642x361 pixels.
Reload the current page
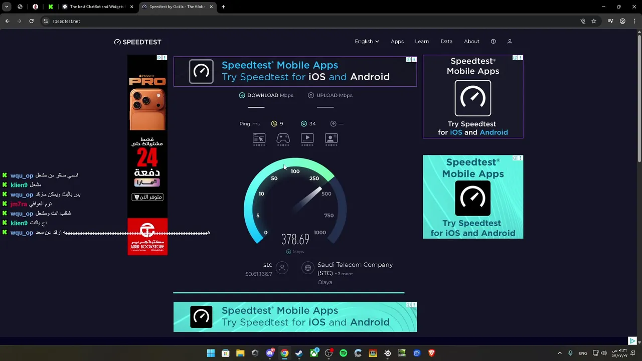31,21
